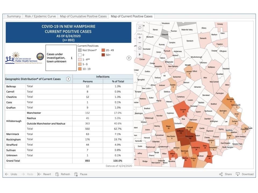This screenshot has width=258, height=193.
Task: Switch to the Summary tab
Action: 14,16
